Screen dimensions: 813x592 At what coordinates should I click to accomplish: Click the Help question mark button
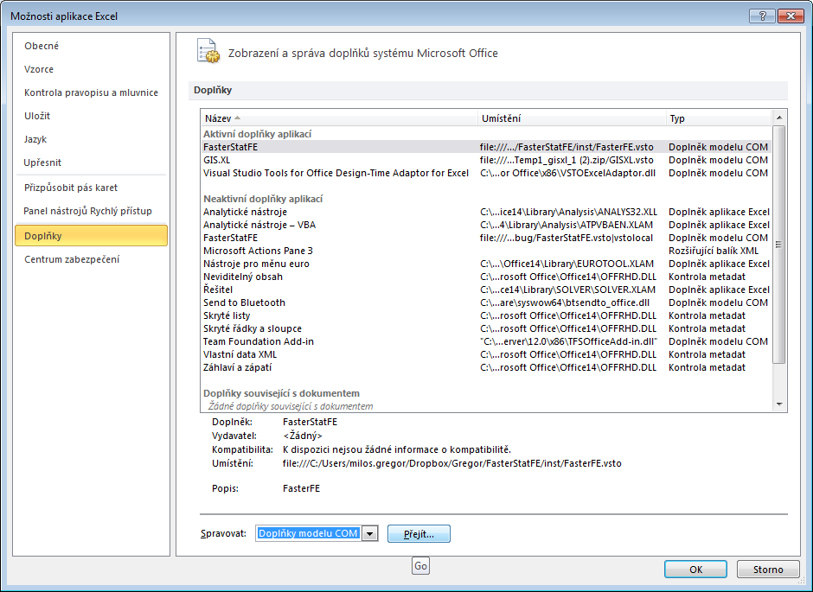click(x=762, y=16)
